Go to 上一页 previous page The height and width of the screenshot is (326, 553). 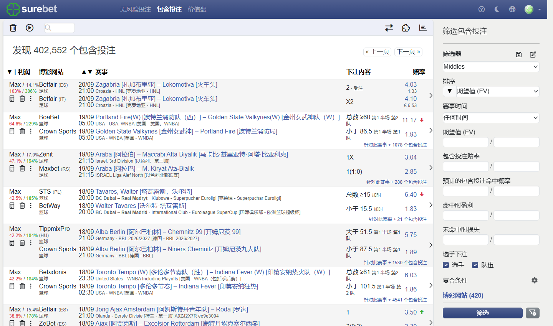click(377, 52)
